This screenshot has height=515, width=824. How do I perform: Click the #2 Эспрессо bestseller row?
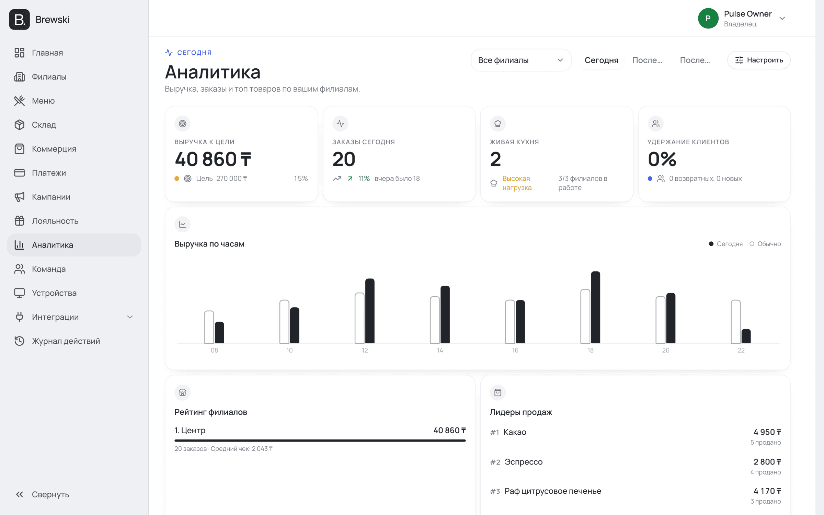[x=635, y=467]
